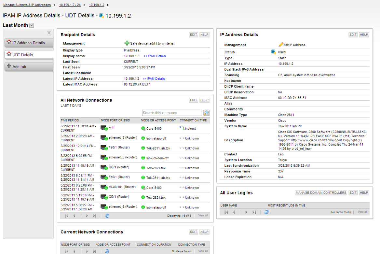
Task: Click HELP in Current Network Connections panel
Action: tap(204, 232)
